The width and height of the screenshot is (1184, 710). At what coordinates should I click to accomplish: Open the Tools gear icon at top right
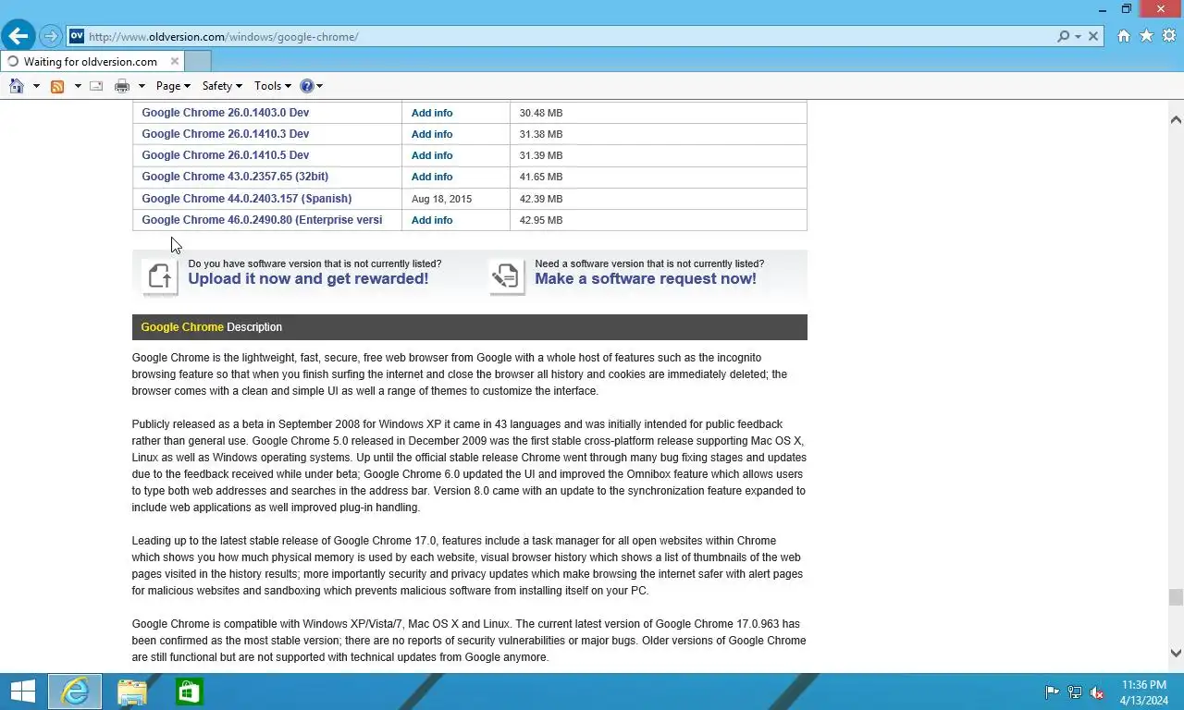[x=1169, y=36]
